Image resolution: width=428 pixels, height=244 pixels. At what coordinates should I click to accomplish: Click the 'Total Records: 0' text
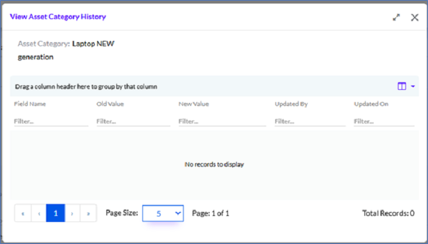point(388,213)
